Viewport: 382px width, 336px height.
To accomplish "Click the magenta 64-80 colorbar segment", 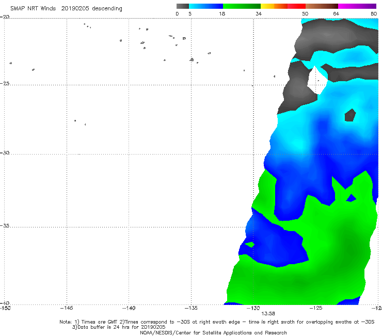I will pyautogui.click(x=357, y=6).
